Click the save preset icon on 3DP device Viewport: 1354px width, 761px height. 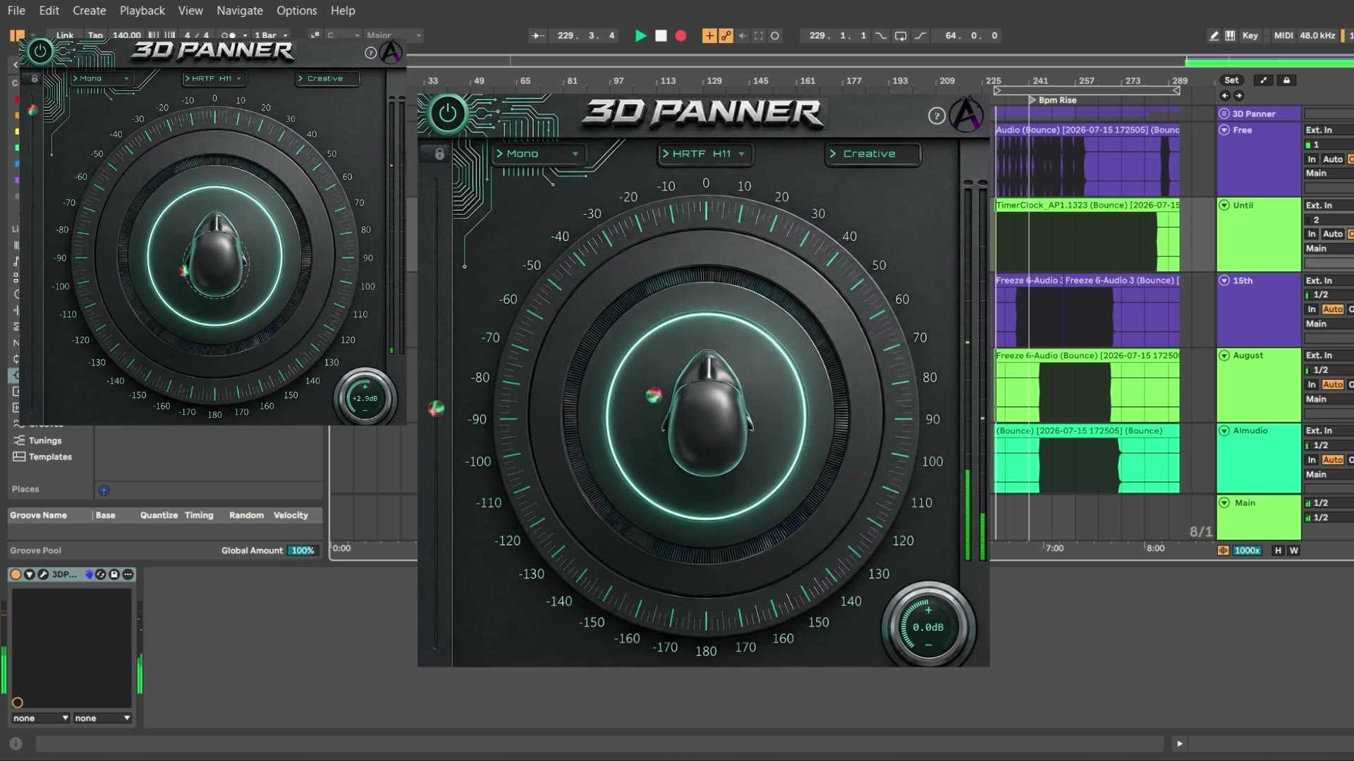coord(114,574)
